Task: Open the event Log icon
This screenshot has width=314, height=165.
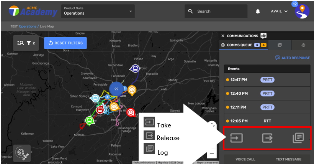Action: 298,138
